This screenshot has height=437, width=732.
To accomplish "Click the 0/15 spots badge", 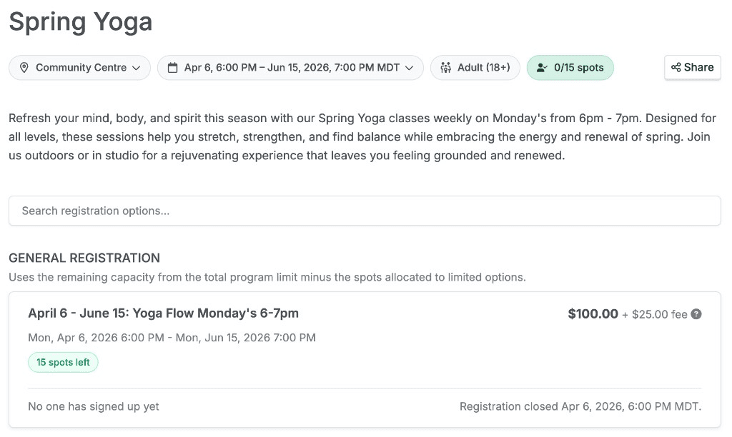I will [570, 67].
